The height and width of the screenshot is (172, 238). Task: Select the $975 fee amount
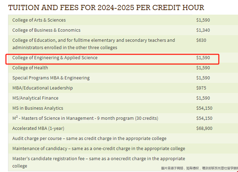(201, 88)
